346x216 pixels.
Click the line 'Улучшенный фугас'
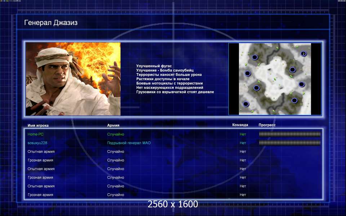coord(154,66)
